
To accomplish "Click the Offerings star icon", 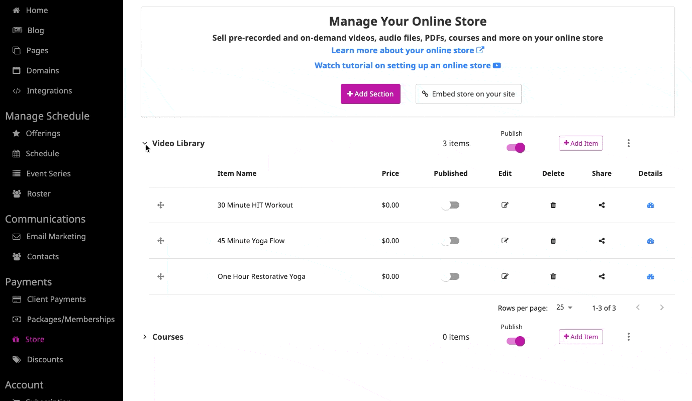I will 17,133.
